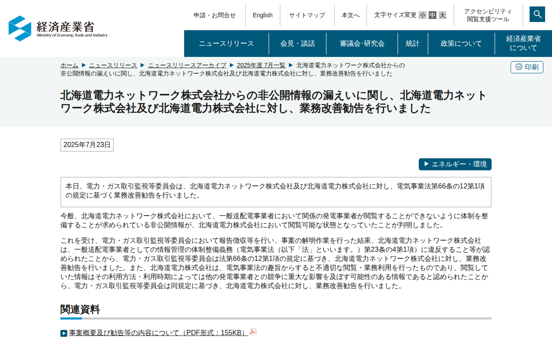This screenshot has width=552, height=345.
Task: Open サイトマップ link
Action: (307, 15)
